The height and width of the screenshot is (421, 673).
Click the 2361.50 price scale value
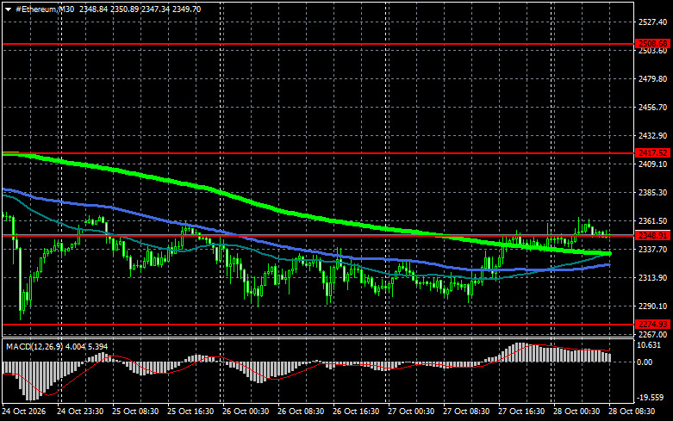[x=653, y=220]
